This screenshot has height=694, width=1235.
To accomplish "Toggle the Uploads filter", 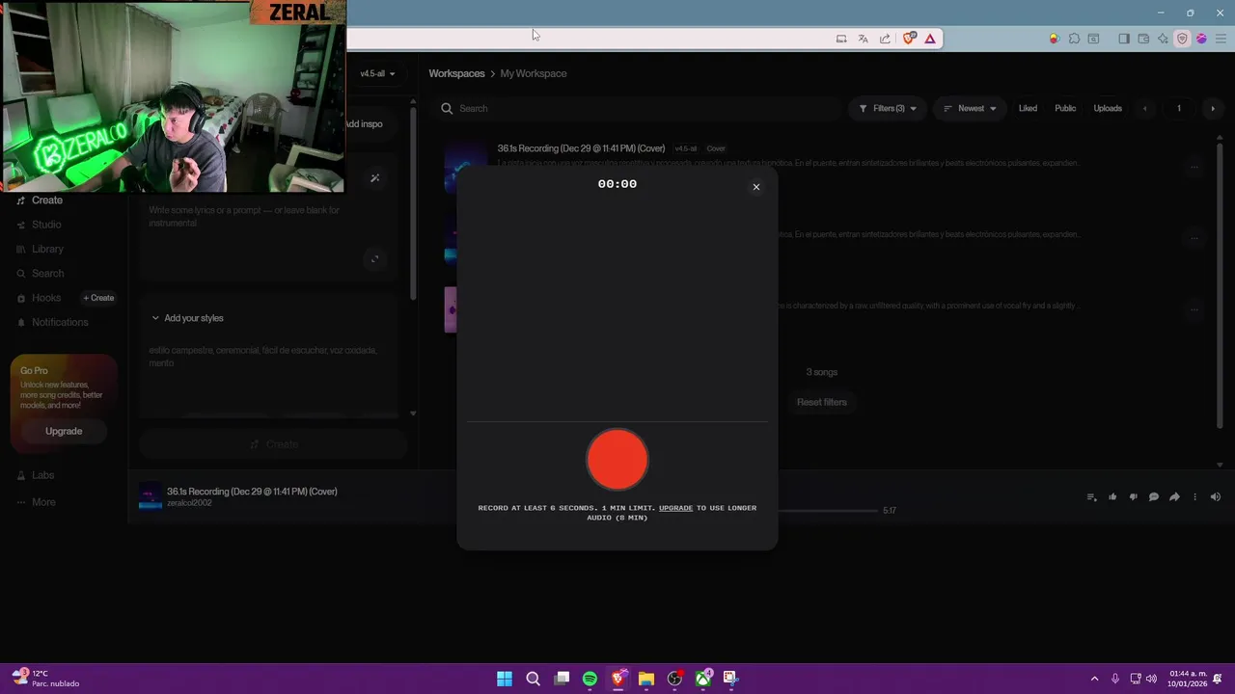I will click(1108, 109).
